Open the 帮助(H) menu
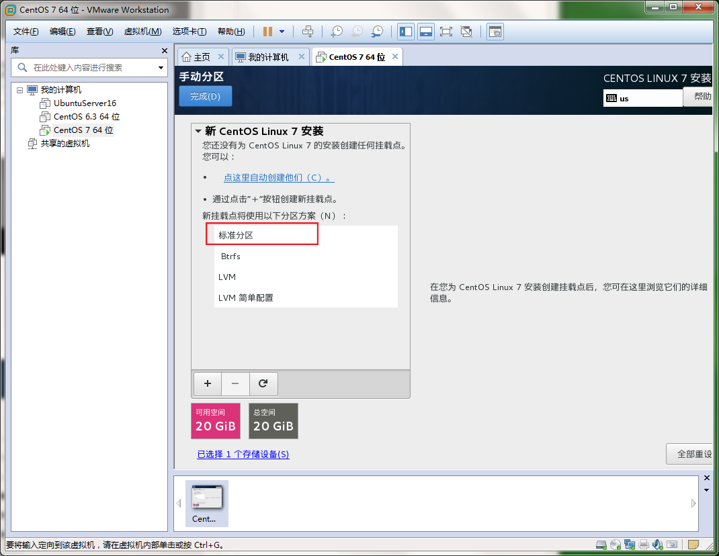 [231, 32]
